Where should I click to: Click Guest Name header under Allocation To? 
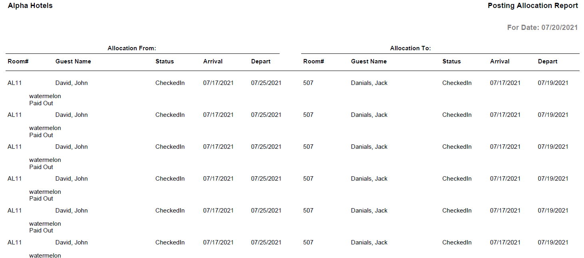[369, 61]
